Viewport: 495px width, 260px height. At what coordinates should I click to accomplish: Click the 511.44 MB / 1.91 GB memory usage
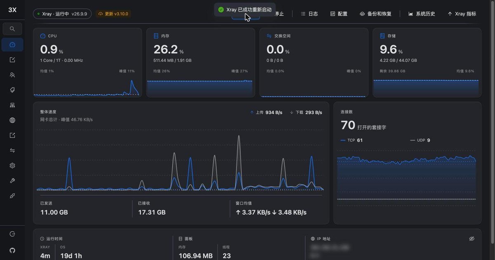tap(172, 60)
